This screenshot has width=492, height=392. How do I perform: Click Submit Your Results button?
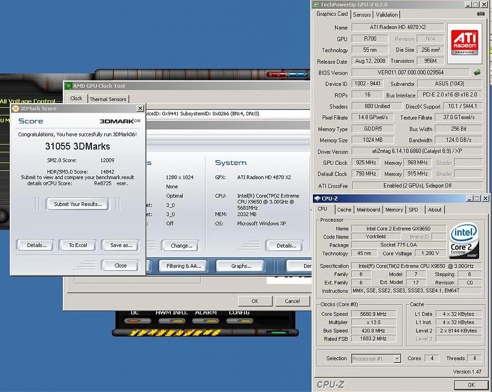[x=78, y=204]
